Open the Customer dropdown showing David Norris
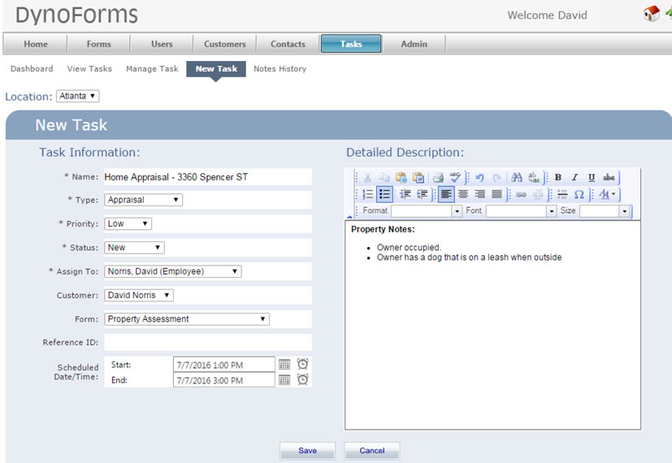This screenshot has width=672, height=463. 139,295
